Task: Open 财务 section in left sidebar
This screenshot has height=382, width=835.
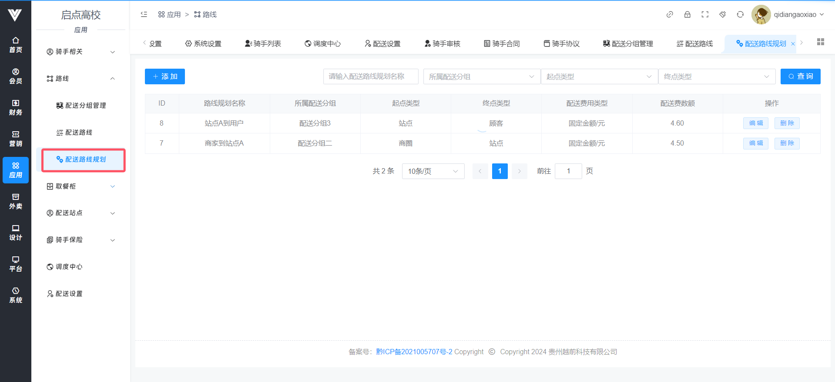Action: pos(16,107)
